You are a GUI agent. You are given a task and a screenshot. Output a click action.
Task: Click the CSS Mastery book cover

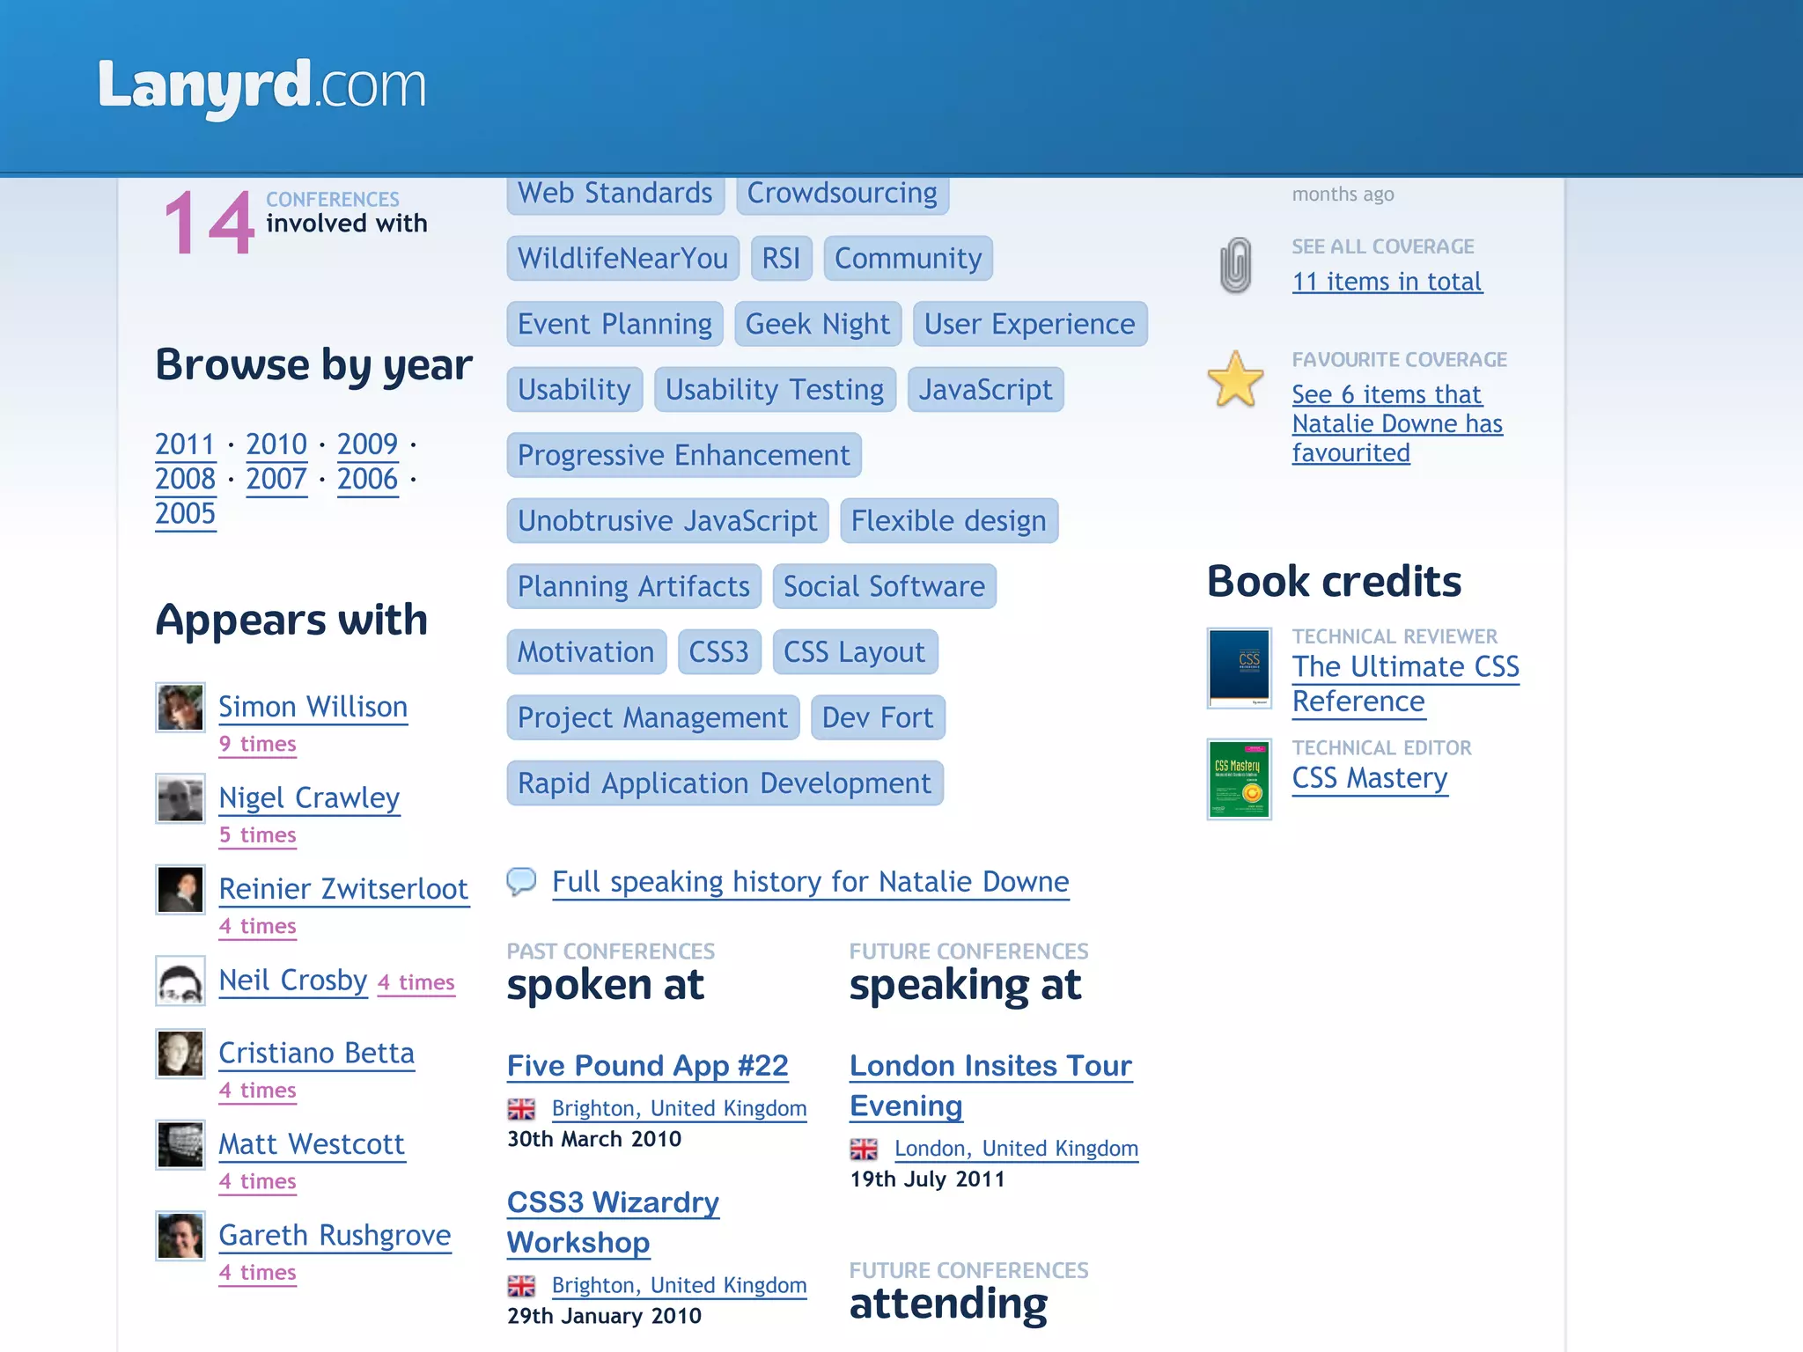(x=1239, y=779)
